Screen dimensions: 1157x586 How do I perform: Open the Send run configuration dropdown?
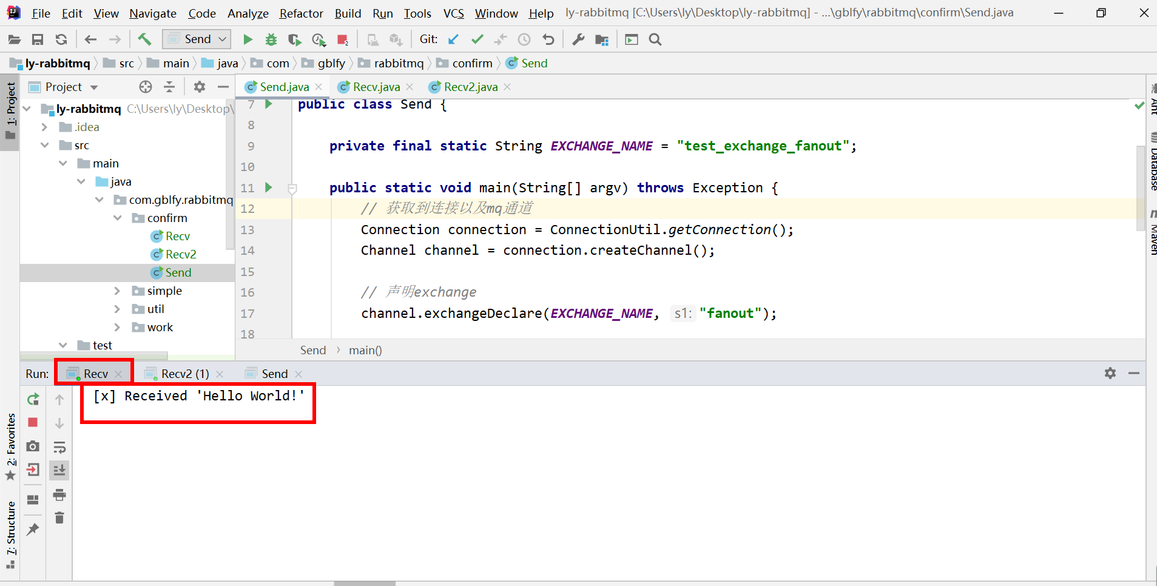(x=197, y=39)
